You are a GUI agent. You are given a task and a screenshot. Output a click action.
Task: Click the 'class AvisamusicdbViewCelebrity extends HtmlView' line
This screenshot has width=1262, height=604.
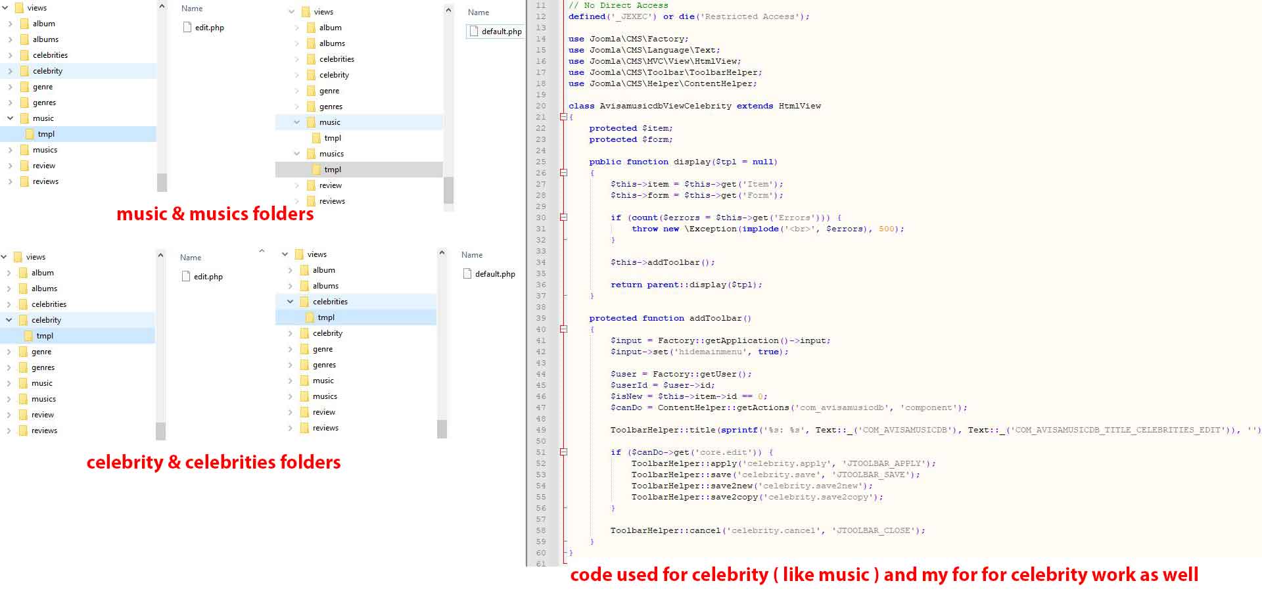point(695,106)
